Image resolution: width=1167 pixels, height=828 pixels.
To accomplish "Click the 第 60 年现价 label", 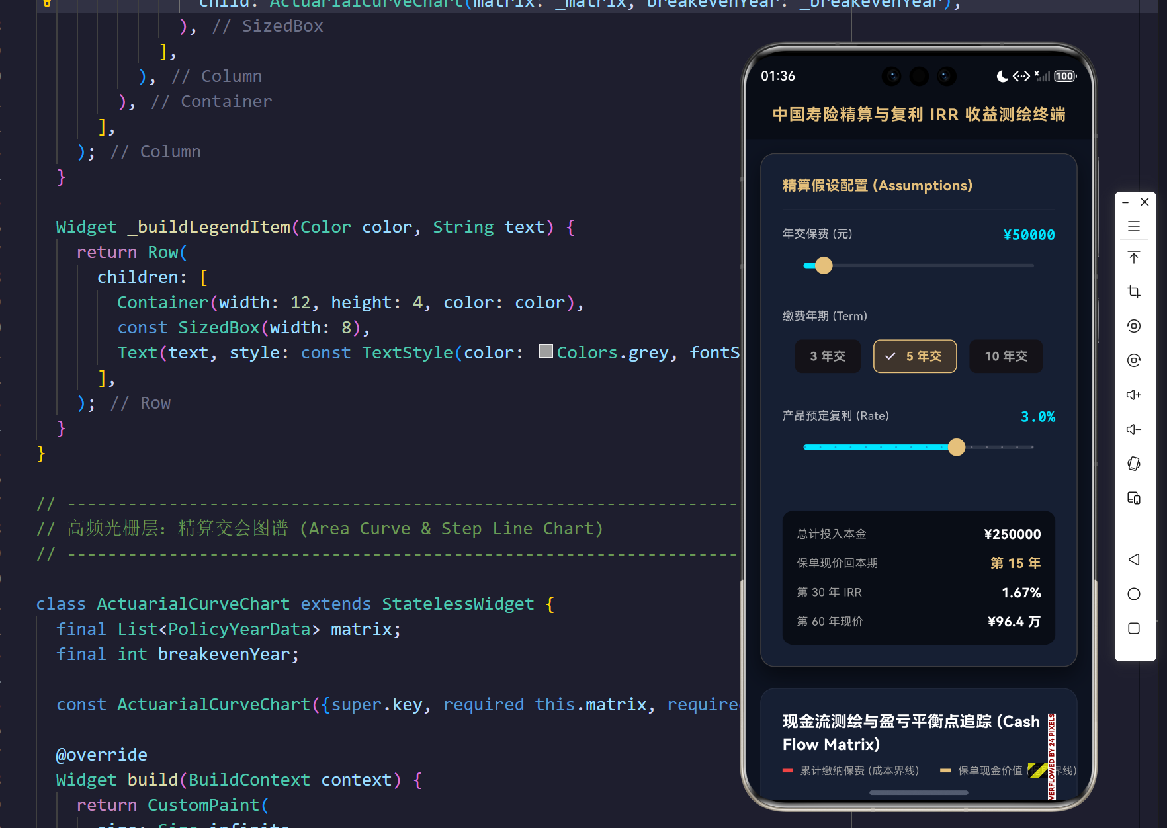I will pyautogui.click(x=830, y=622).
